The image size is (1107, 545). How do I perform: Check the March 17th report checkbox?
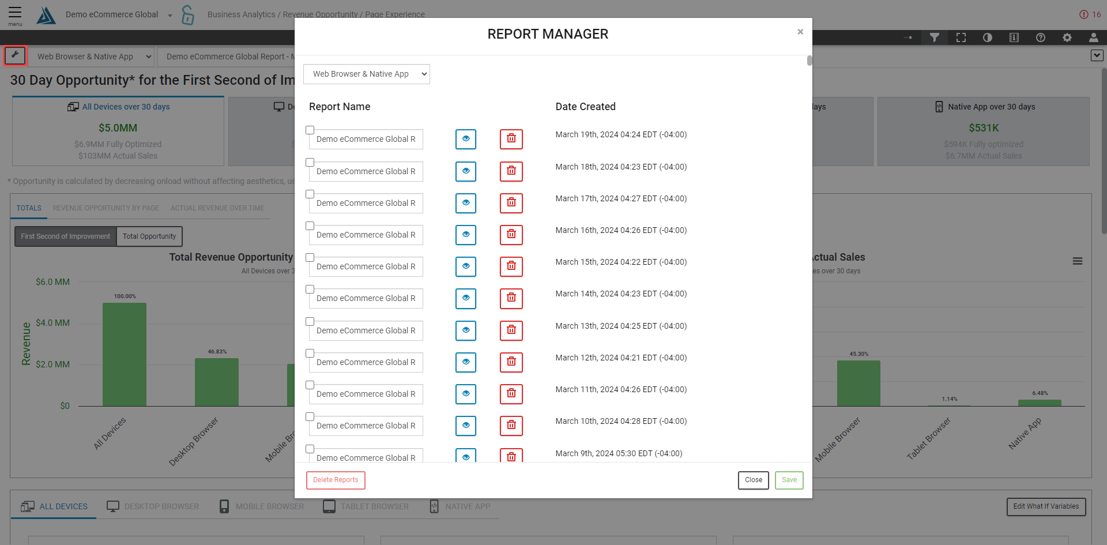pos(310,194)
